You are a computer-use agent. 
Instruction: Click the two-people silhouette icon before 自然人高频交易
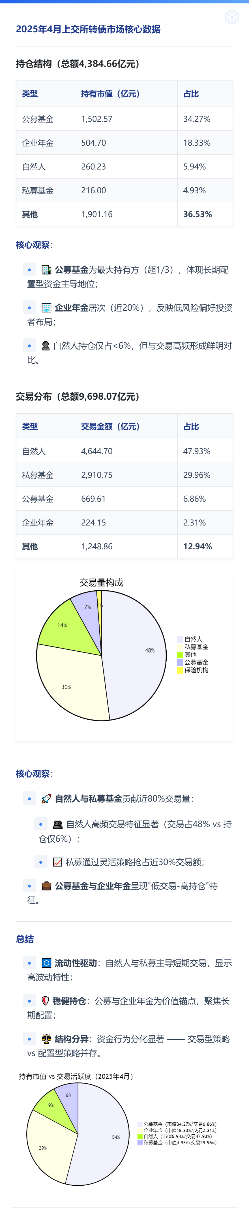58,824
